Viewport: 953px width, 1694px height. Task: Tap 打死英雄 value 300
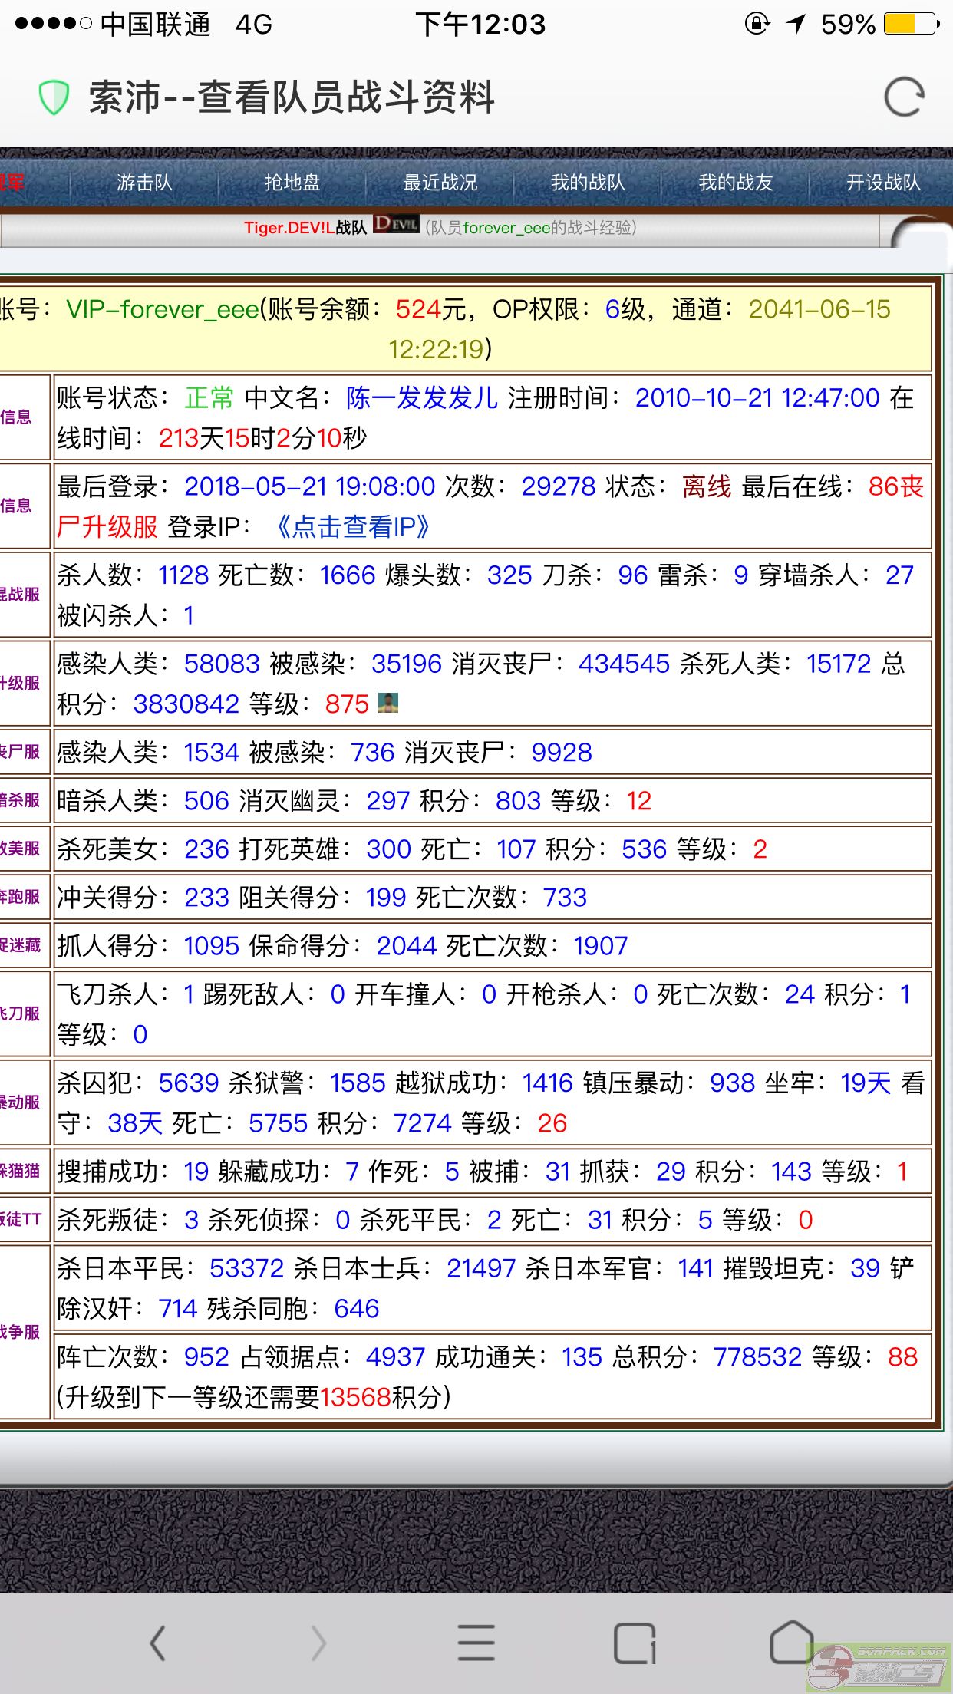point(389,849)
